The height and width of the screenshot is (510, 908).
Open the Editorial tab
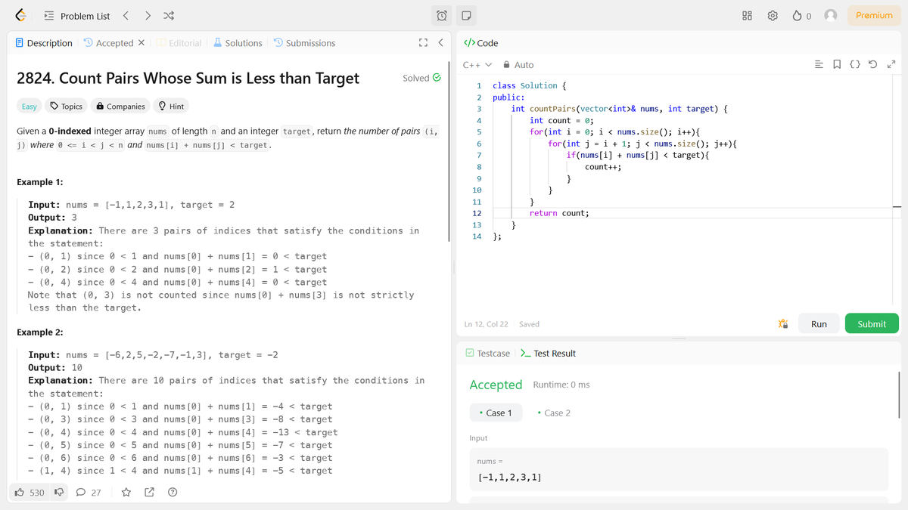tap(179, 43)
